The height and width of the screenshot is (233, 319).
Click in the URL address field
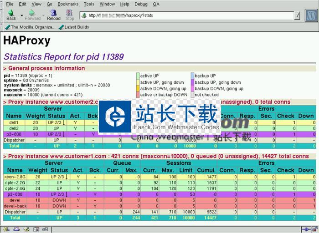[187, 16]
